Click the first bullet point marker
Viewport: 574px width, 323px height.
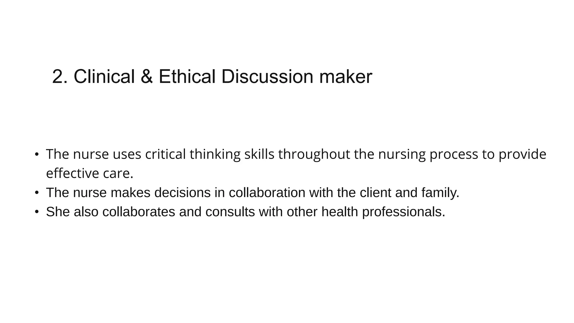36,154
